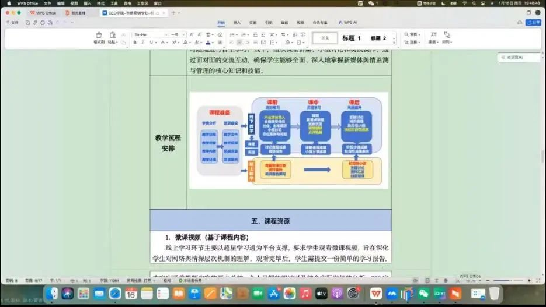Click the Paste (粘贴) clipboard icon

(x=113, y=35)
